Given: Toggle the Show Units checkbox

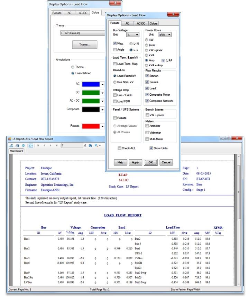Looking at the screenshot, I should [151, 148].
